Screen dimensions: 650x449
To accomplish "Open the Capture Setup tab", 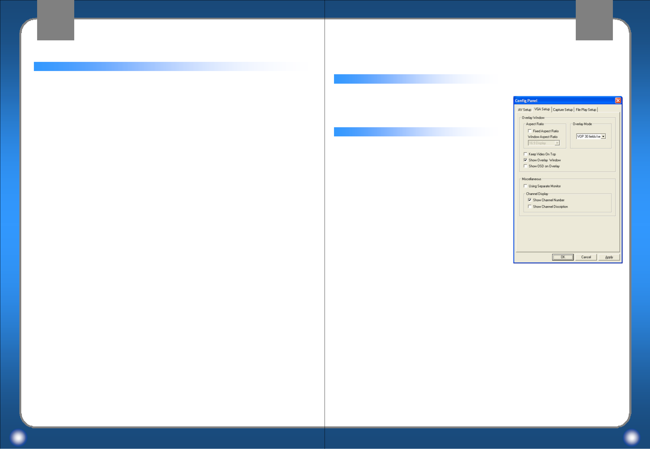I will (563, 110).
